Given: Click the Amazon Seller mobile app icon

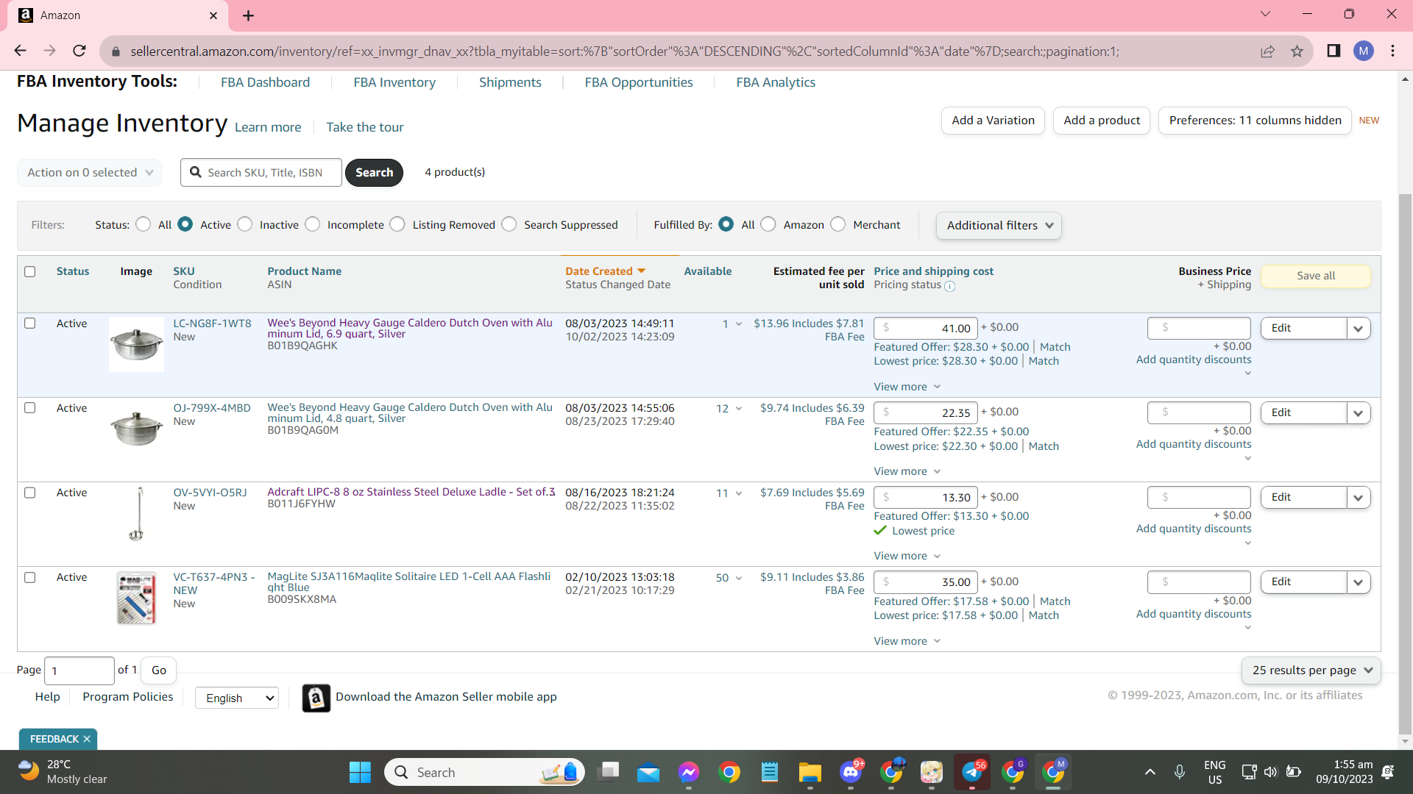Looking at the screenshot, I should (x=316, y=698).
